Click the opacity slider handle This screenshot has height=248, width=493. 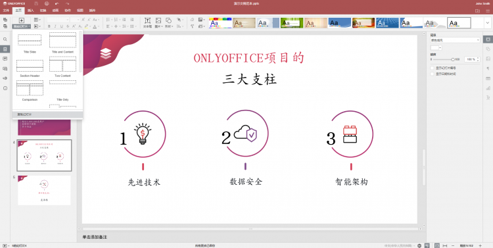[x=453, y=59]
